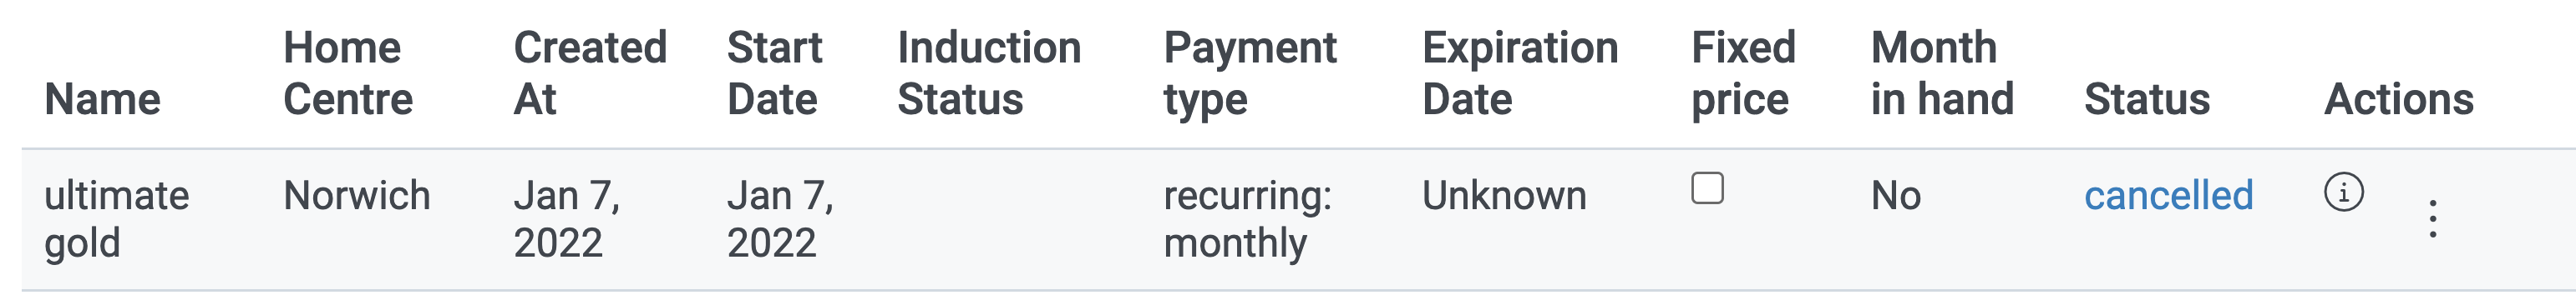Screen dimensions: 2576x300
Task: Select the Status column header
Action: 2147,100
